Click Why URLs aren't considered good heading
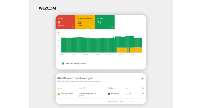Viewport: 202px width, 108px height. point(75,78)
